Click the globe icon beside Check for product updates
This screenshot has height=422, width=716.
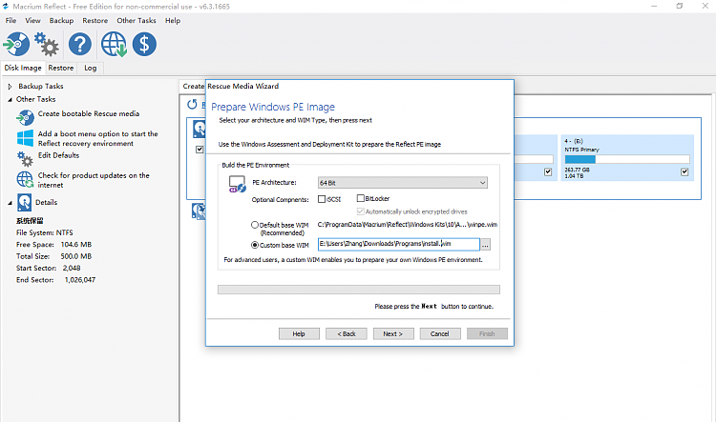tap(25, 179)
